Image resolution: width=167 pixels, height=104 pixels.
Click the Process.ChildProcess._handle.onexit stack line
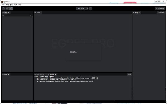67,78
